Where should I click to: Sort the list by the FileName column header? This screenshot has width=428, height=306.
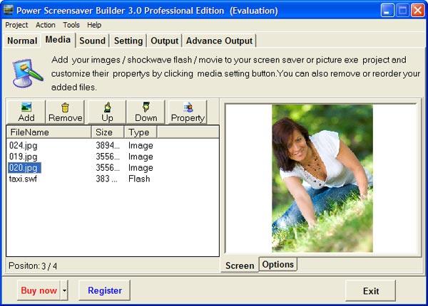[49, 132]
